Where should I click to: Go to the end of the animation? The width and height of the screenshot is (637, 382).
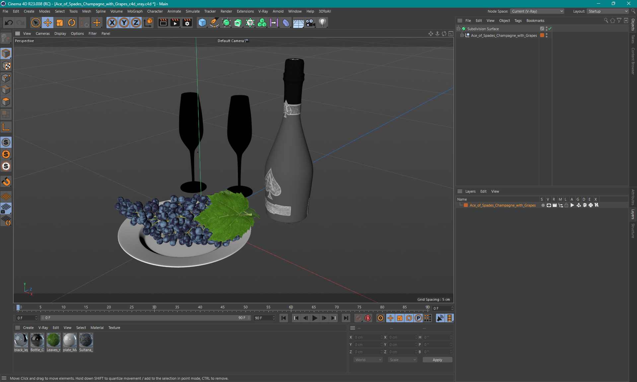346,318
